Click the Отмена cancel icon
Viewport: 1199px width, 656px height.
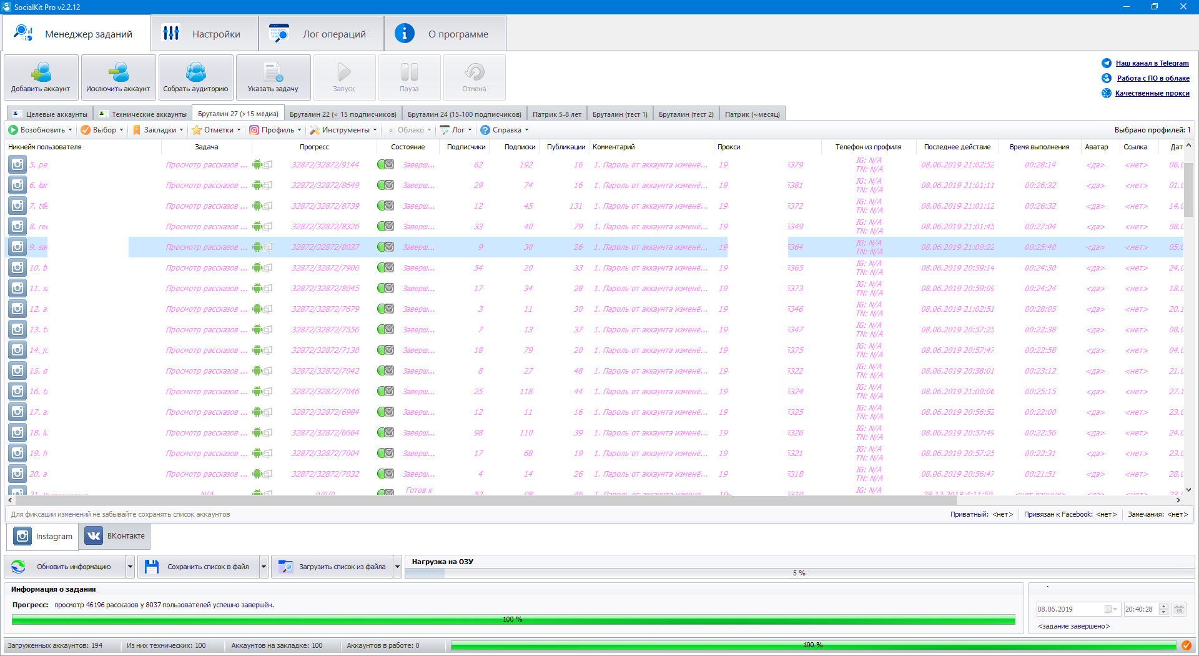click(474, 72)
